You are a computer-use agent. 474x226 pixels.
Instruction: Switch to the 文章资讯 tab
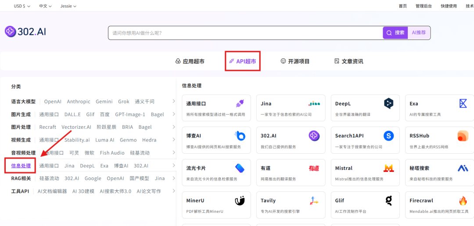tap(349, 62)
